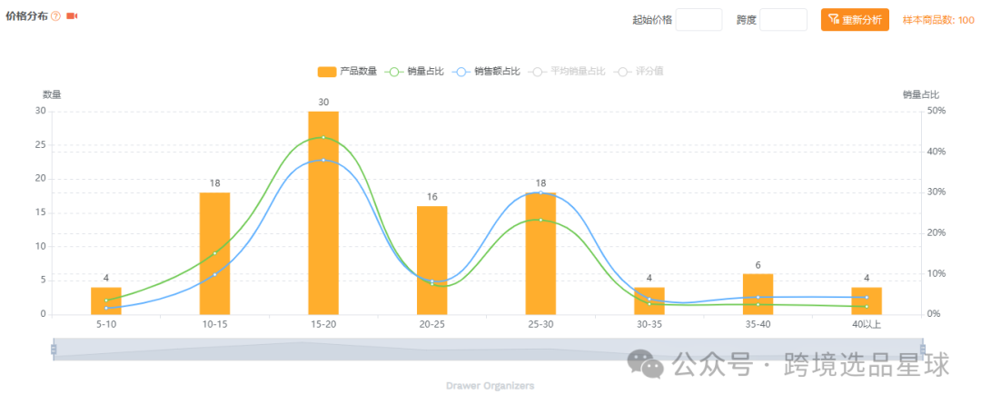Click the 数量 left axis title
The width and height of the screenshot is (981, 404).
pos(52,95)
